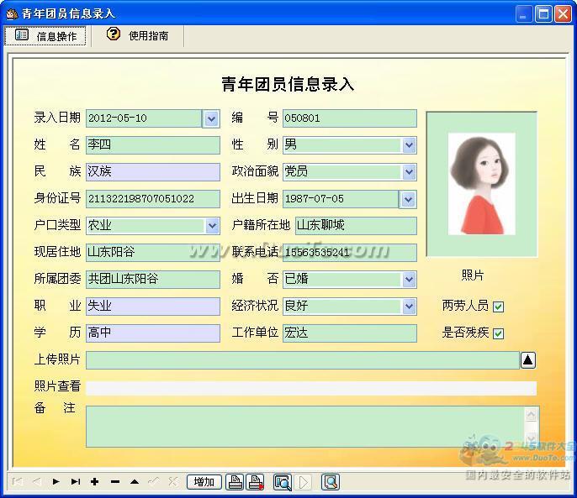Click the grayed play arrow button
The image size is (577, 498).
(304, 482)
